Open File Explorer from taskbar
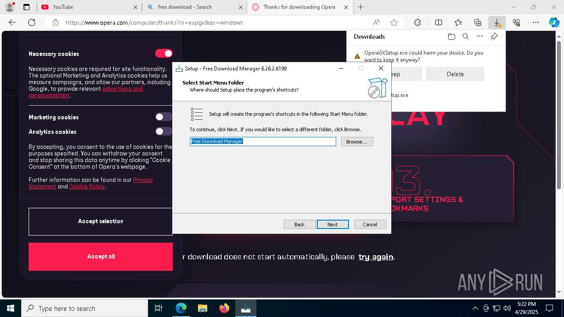564x317 pixels. (x=202, y=308)
